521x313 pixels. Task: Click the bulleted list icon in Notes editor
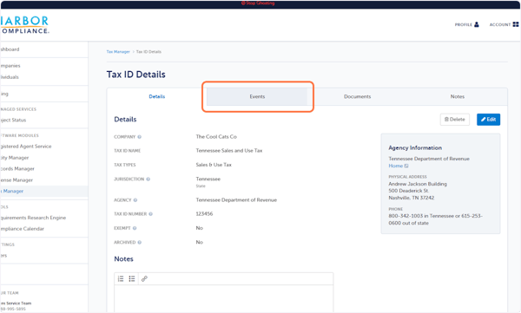(x=132, y=279)
